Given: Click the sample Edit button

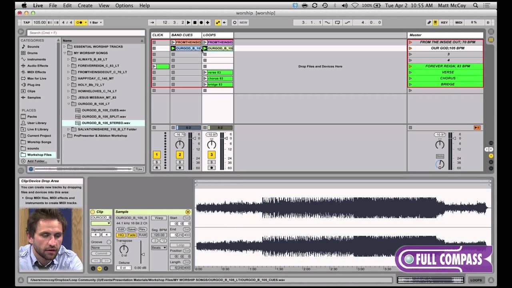Looking at the screenshot, I should (121, 230).
